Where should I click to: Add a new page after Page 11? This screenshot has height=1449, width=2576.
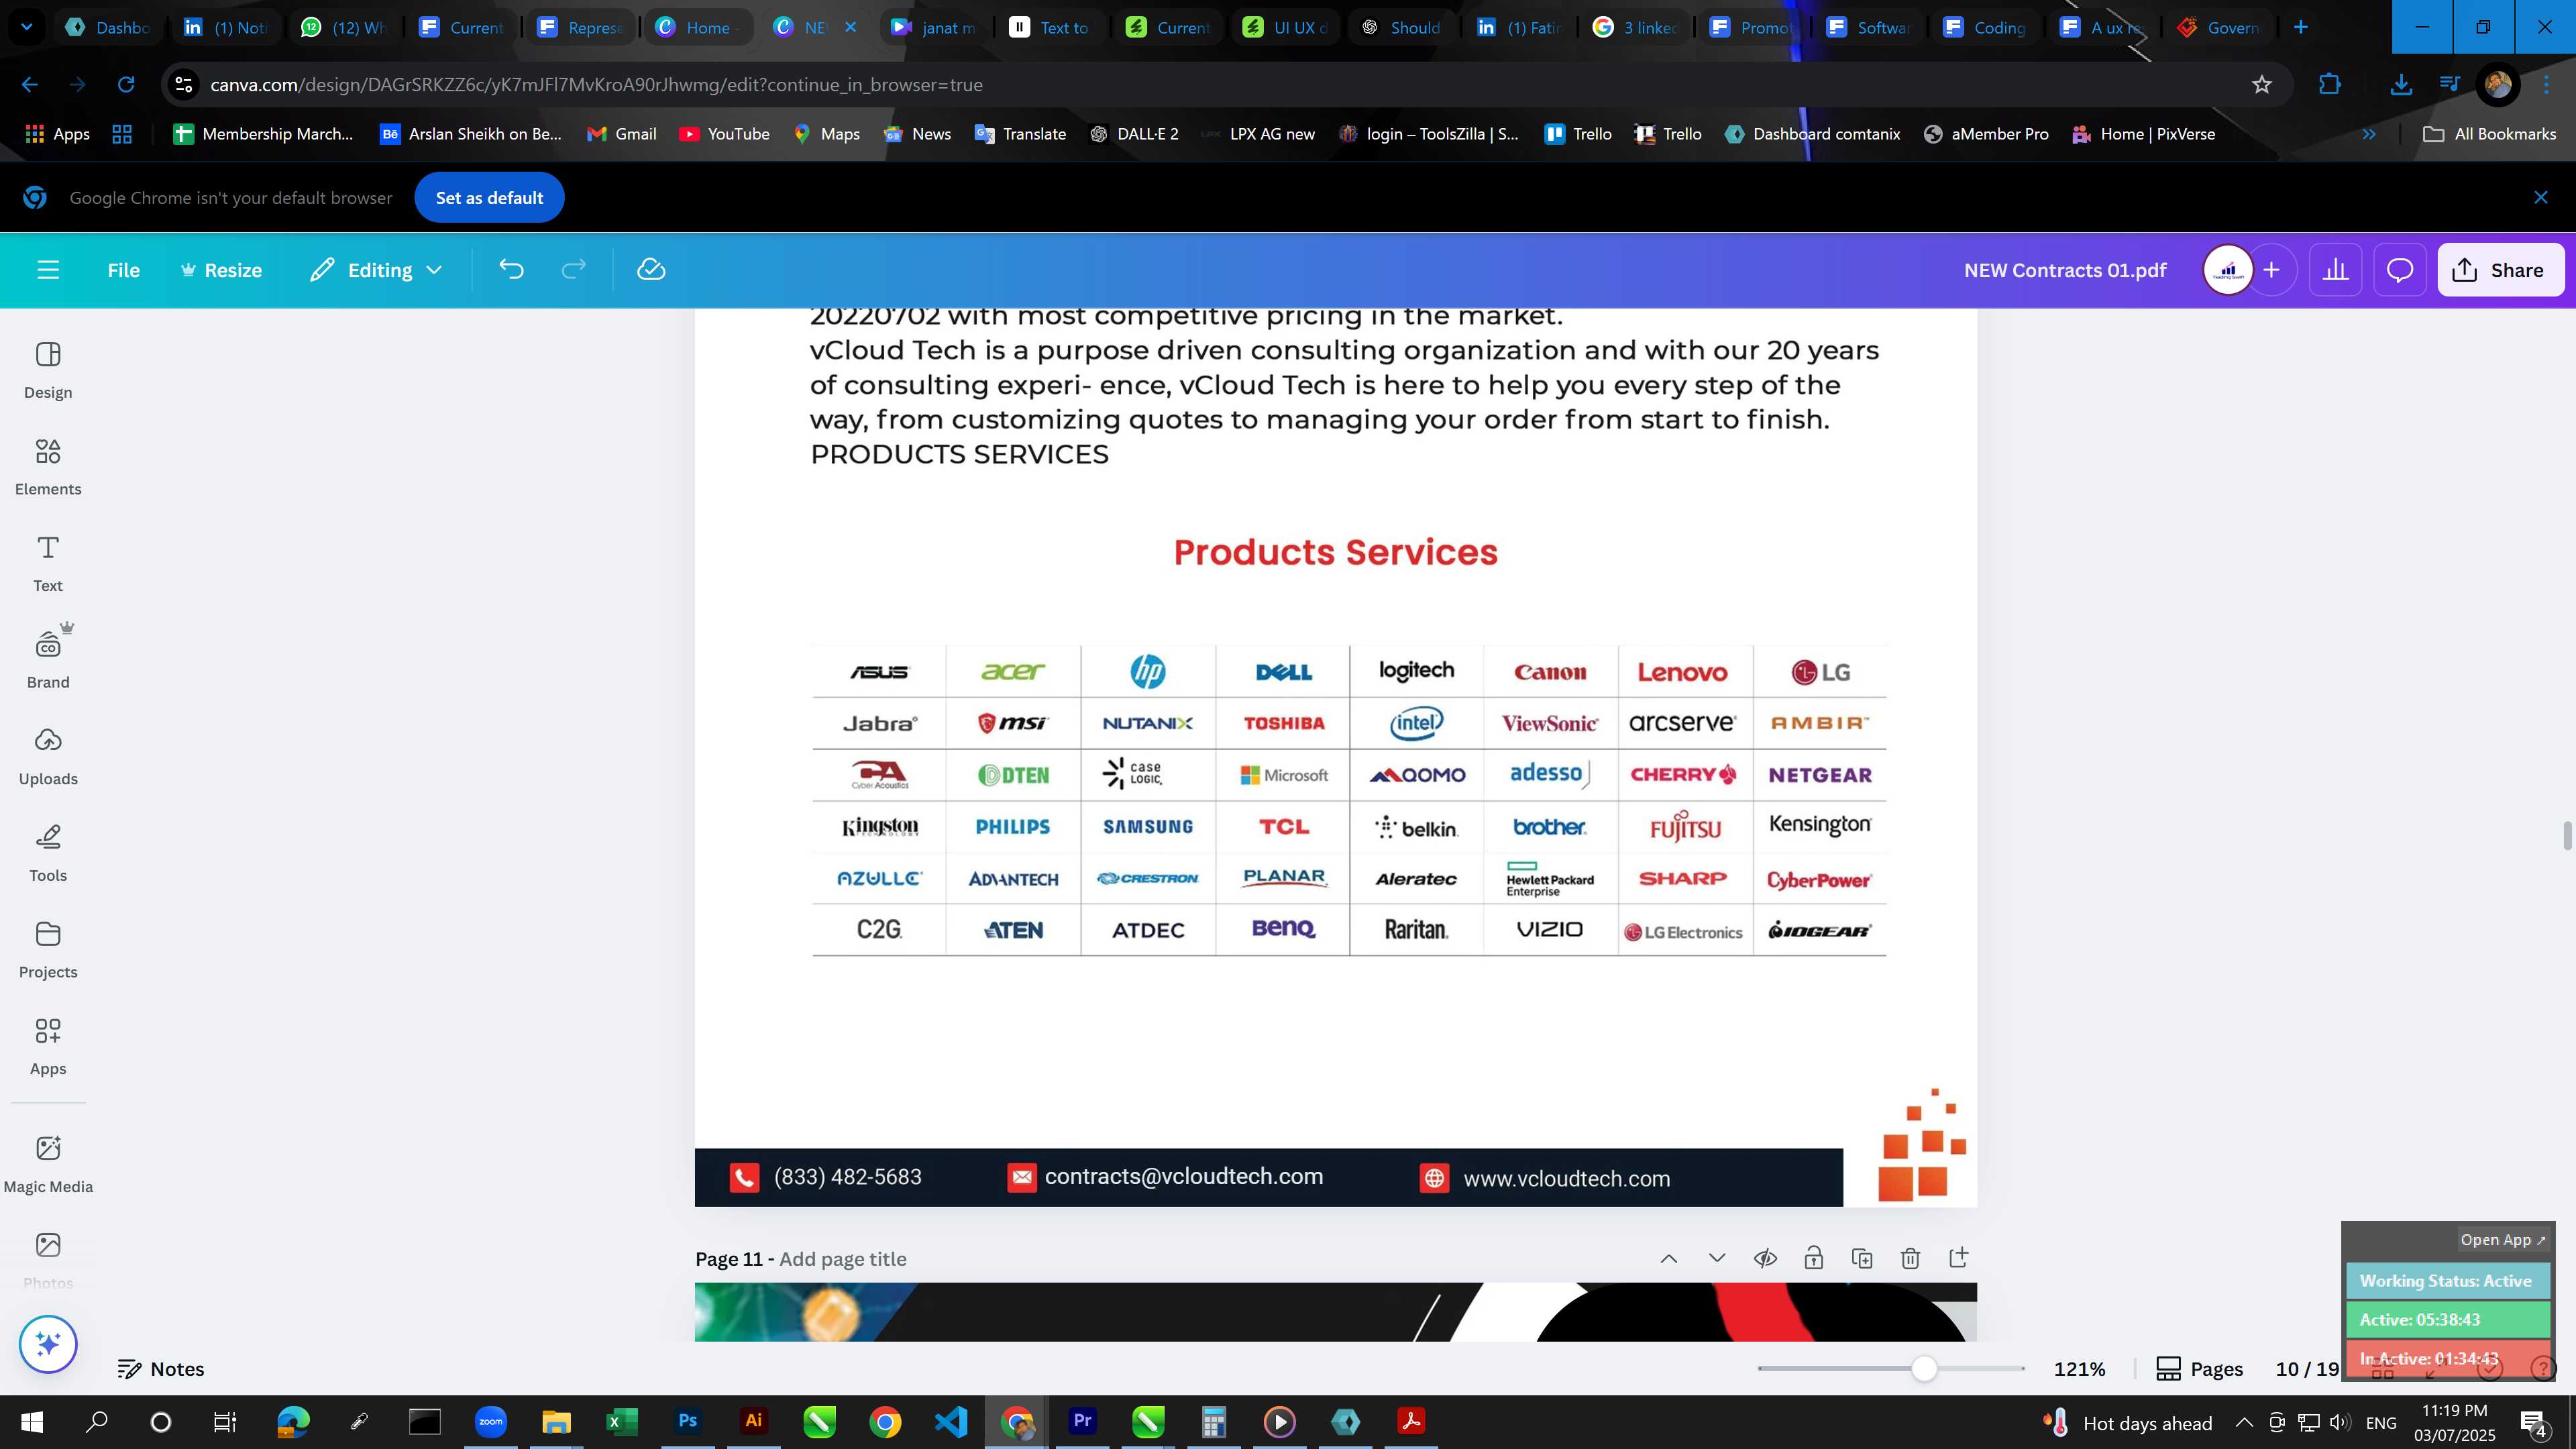(1958, 1258)
